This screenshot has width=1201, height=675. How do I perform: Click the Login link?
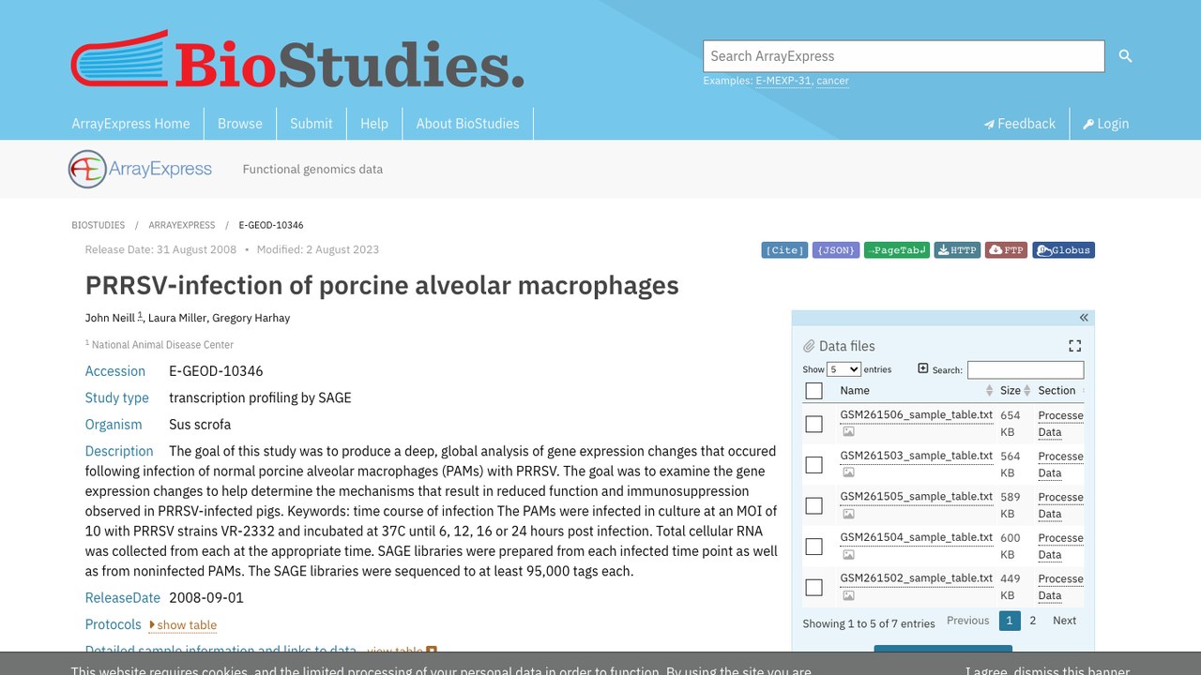[1105, 124]
